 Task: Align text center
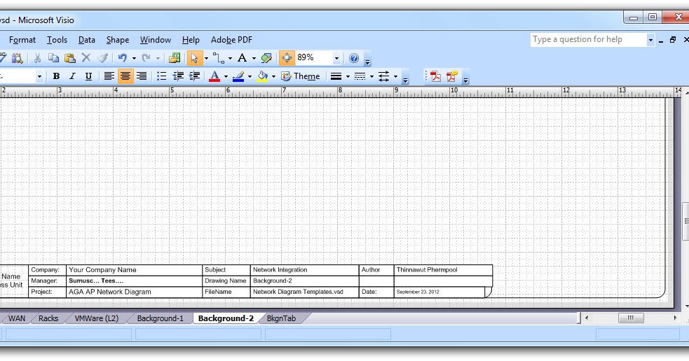tap(125, 76)
